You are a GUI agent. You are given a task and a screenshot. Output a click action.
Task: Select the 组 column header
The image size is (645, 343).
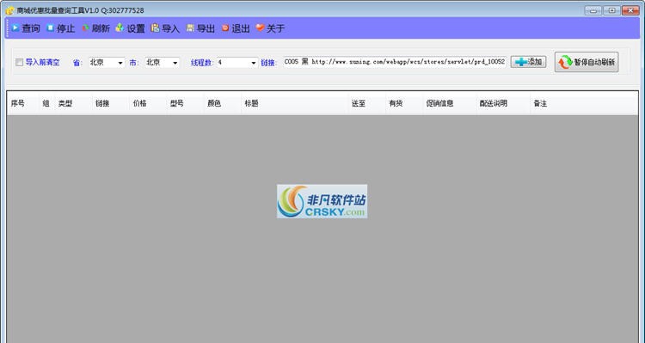click(46, 103)
